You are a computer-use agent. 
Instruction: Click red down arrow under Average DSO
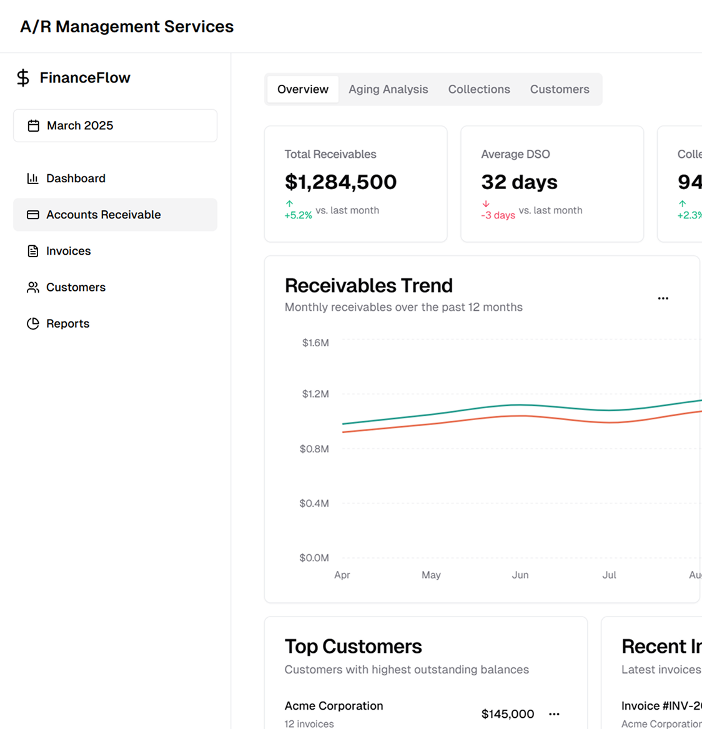coord(486,203)
